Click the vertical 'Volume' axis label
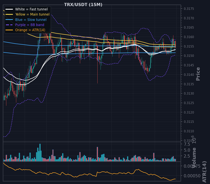210x184 pixels. pos(194,158)
